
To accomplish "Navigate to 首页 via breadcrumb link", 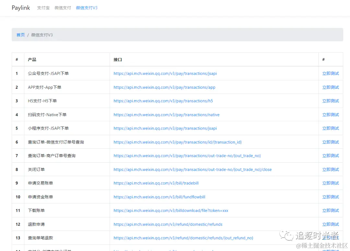I will pyautogui.click(x=20, y=35).
